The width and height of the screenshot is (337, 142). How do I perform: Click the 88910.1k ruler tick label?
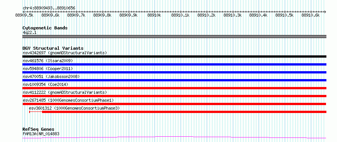tap(180, 15)
